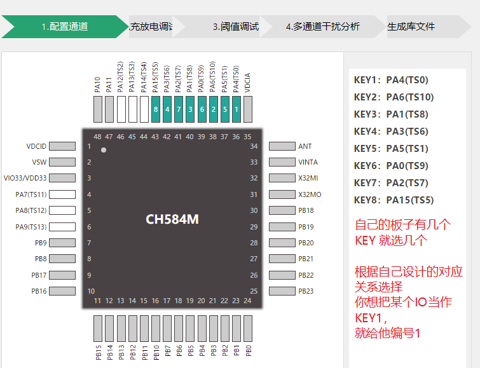Click the PB23 pin pad
Image resolution: width=480 pixels, height=368 pixels.
coord(282,291)
